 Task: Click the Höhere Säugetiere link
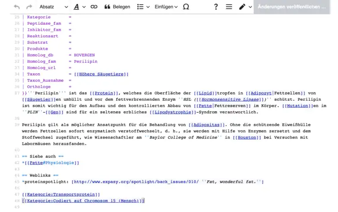pos(101,74)
